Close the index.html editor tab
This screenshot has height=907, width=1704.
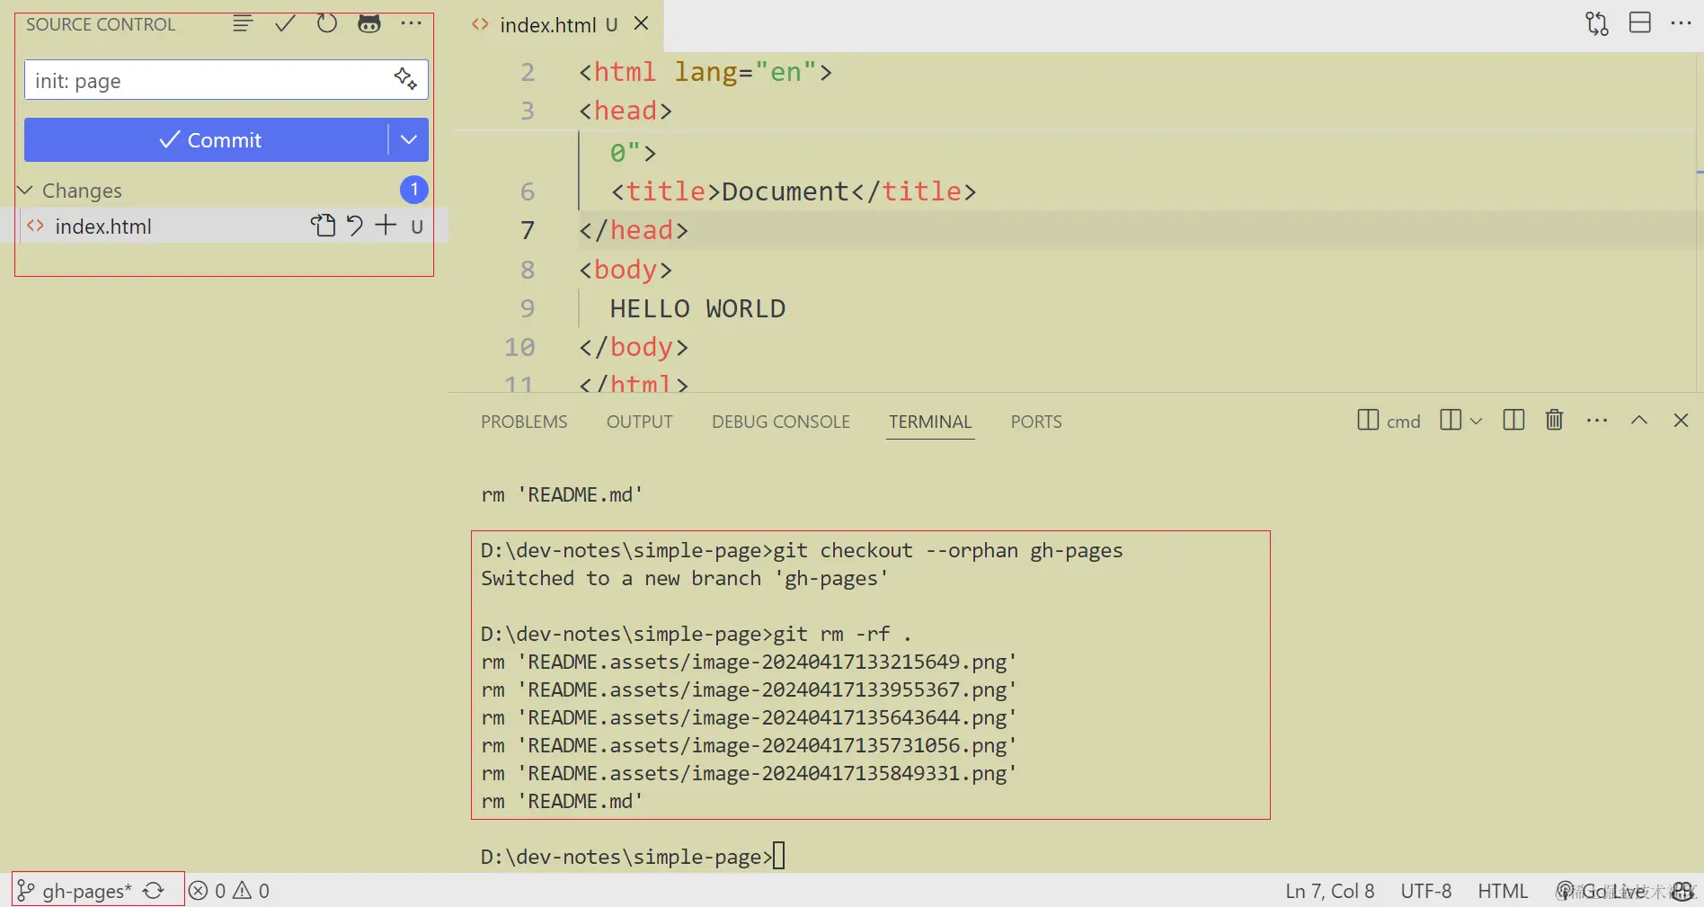coord(641,23)
